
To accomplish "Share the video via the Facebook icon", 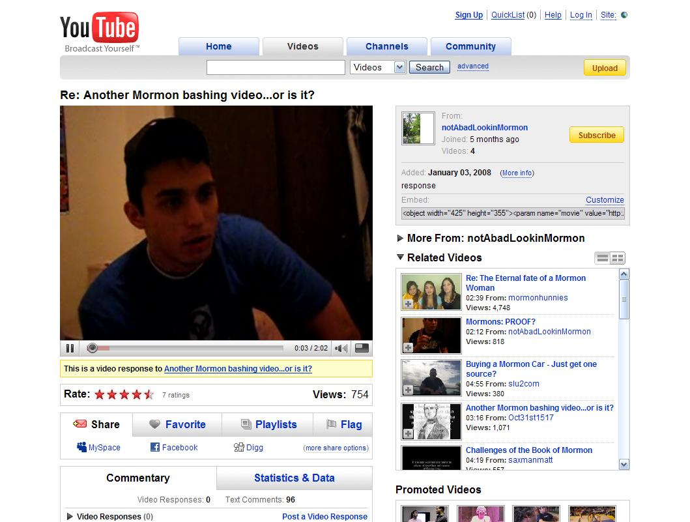I will tap(155, 447).
